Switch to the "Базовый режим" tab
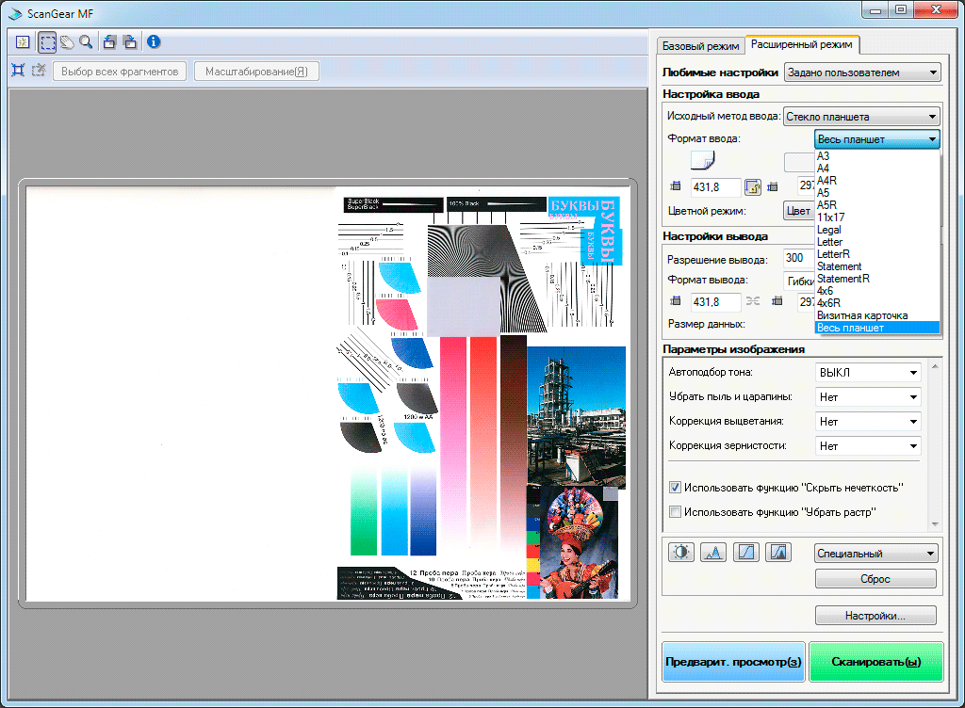The image size is (965, 708). (700, 45)
